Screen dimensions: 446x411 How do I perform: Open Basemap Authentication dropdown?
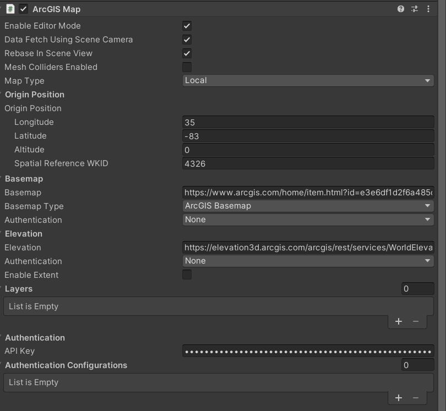point(308,220)
